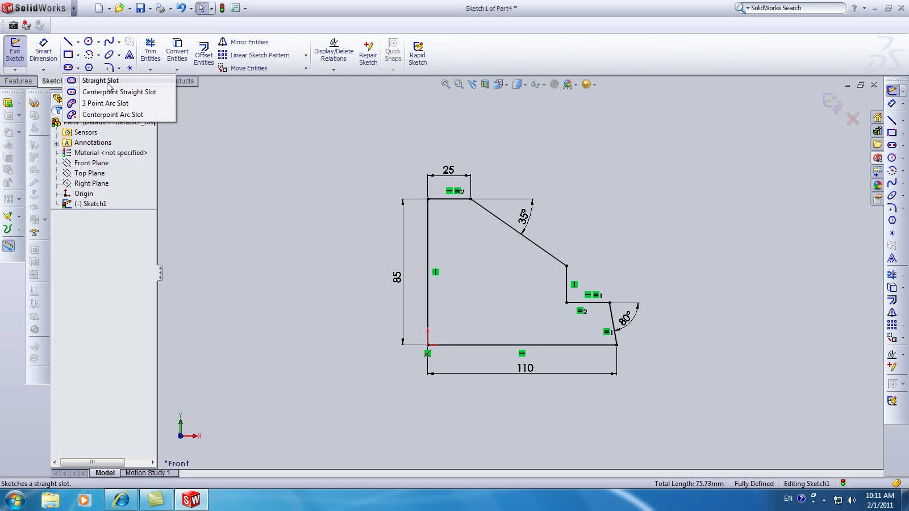Click Trim Entities
This screenshot has width=909, height=511.
(x=150, y=50)
